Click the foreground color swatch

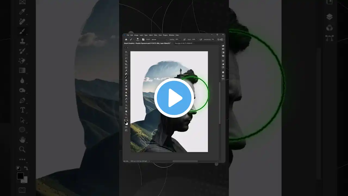click(126, 122)
